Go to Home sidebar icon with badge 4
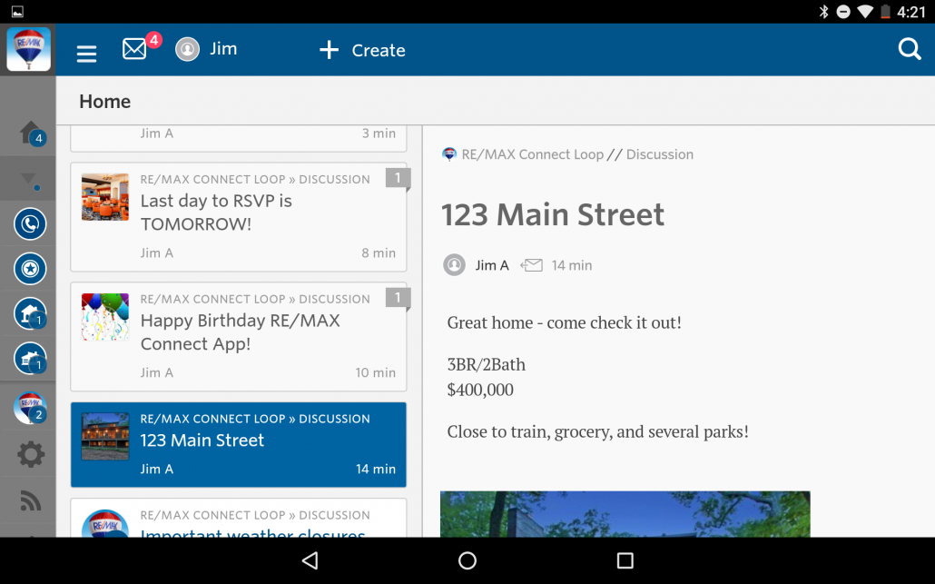The image size is (935, 584). [x=31, y=133]
